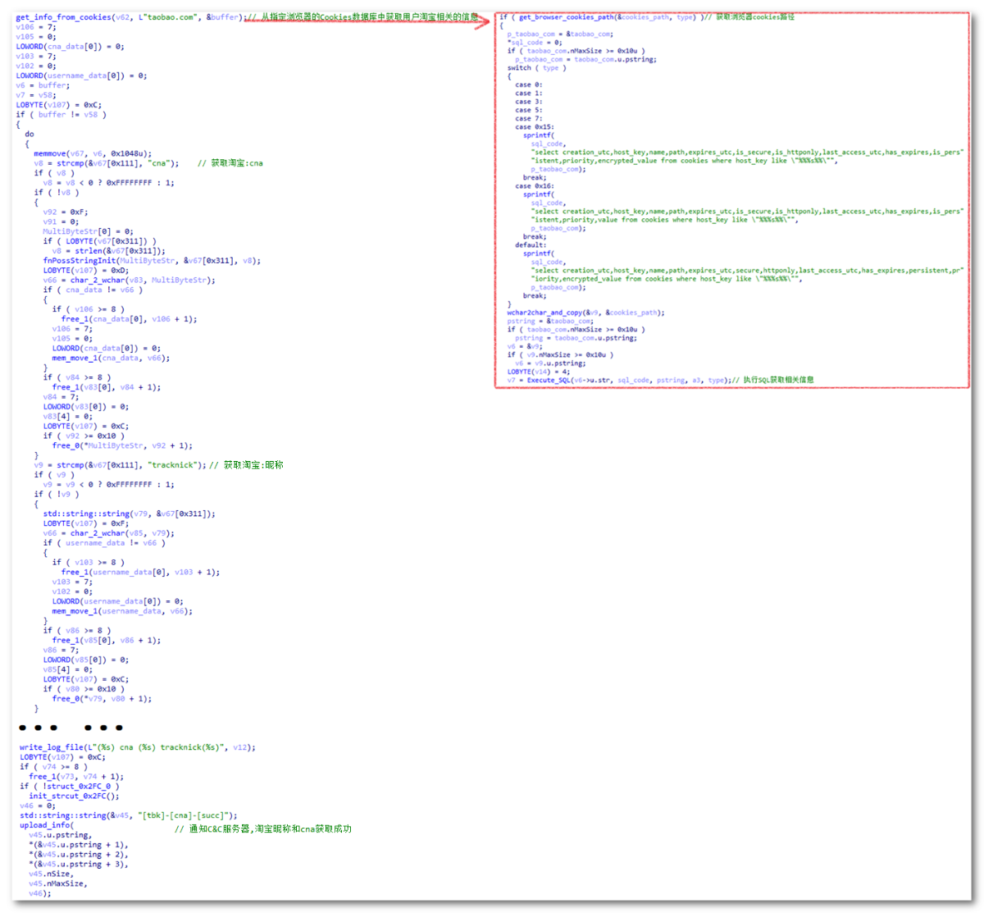This screenshot has height=913, width=984.
Task: Click the 'switch ( type )' statement
Action: tap(536, 68)
